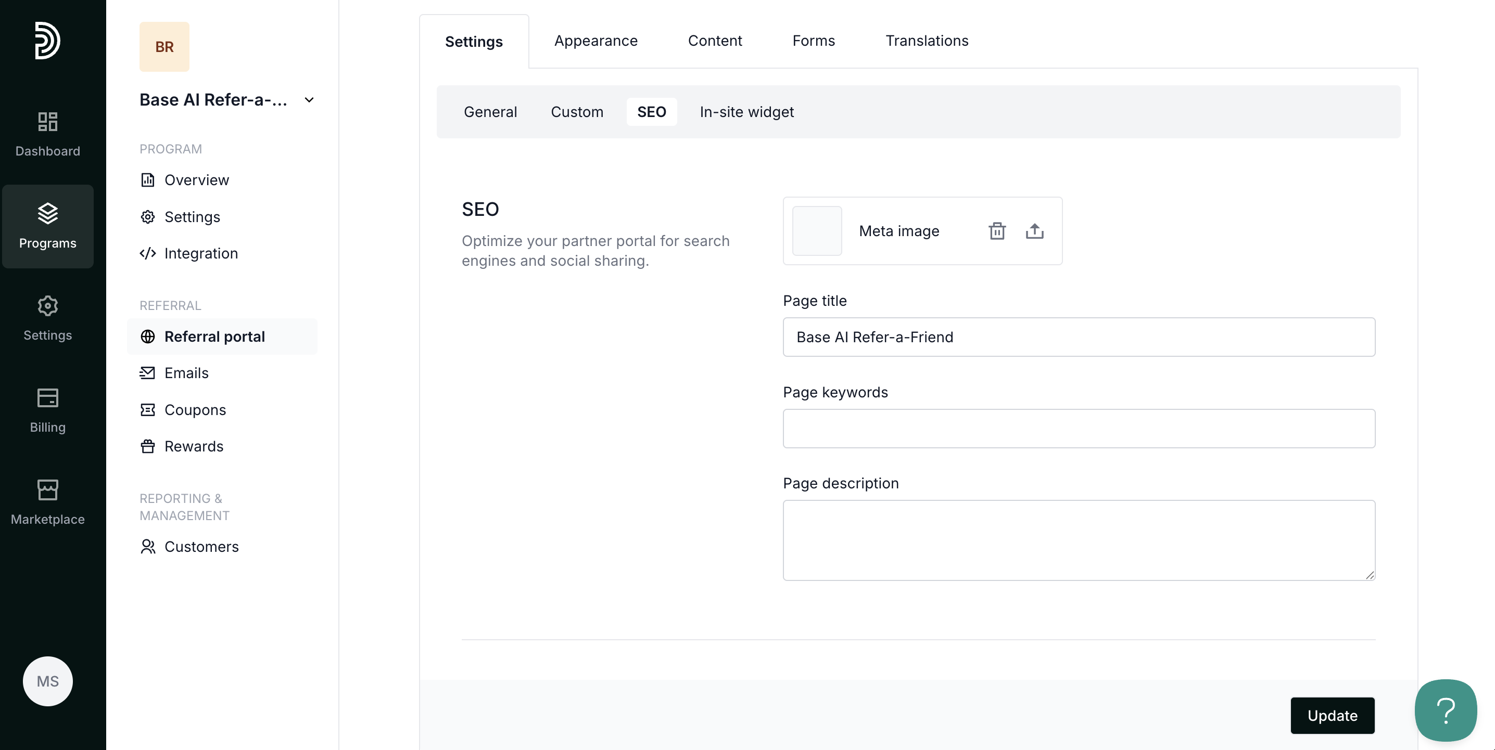
Task: Click the Page description text area
Action: click(1078, 539)
